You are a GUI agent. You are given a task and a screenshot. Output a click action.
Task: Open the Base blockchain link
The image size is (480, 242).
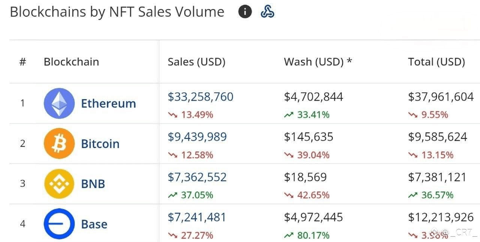(x=94, y=224)
